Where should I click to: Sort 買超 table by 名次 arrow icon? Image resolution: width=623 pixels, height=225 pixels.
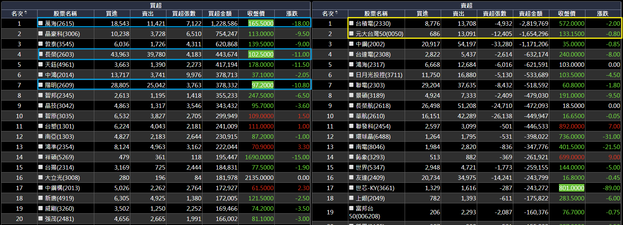26,13
